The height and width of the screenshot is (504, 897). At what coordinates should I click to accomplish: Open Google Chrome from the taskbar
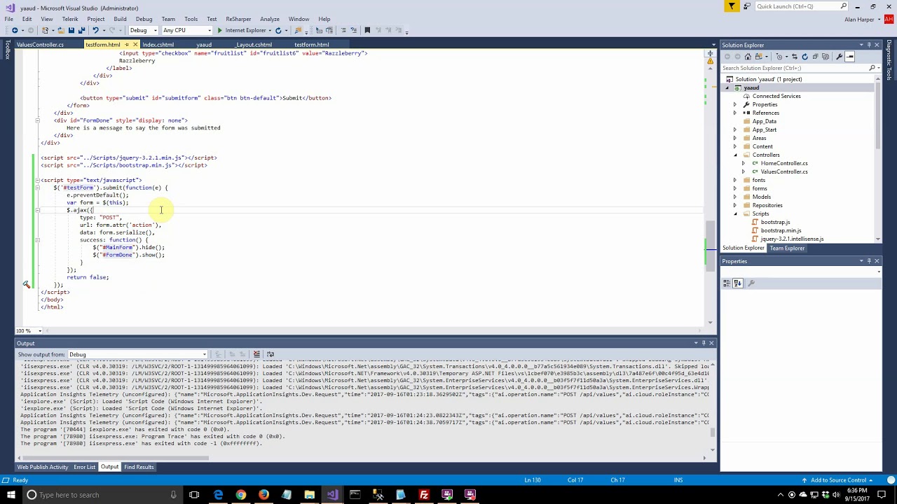point(241,495)
